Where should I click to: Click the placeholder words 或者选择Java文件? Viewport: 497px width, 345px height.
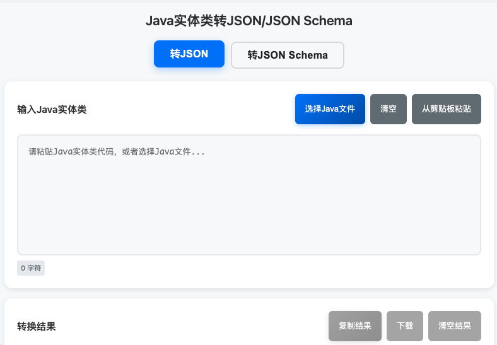tap(156, 152)
